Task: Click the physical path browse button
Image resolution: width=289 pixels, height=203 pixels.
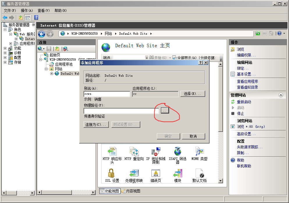Action: tap(165, 111)
